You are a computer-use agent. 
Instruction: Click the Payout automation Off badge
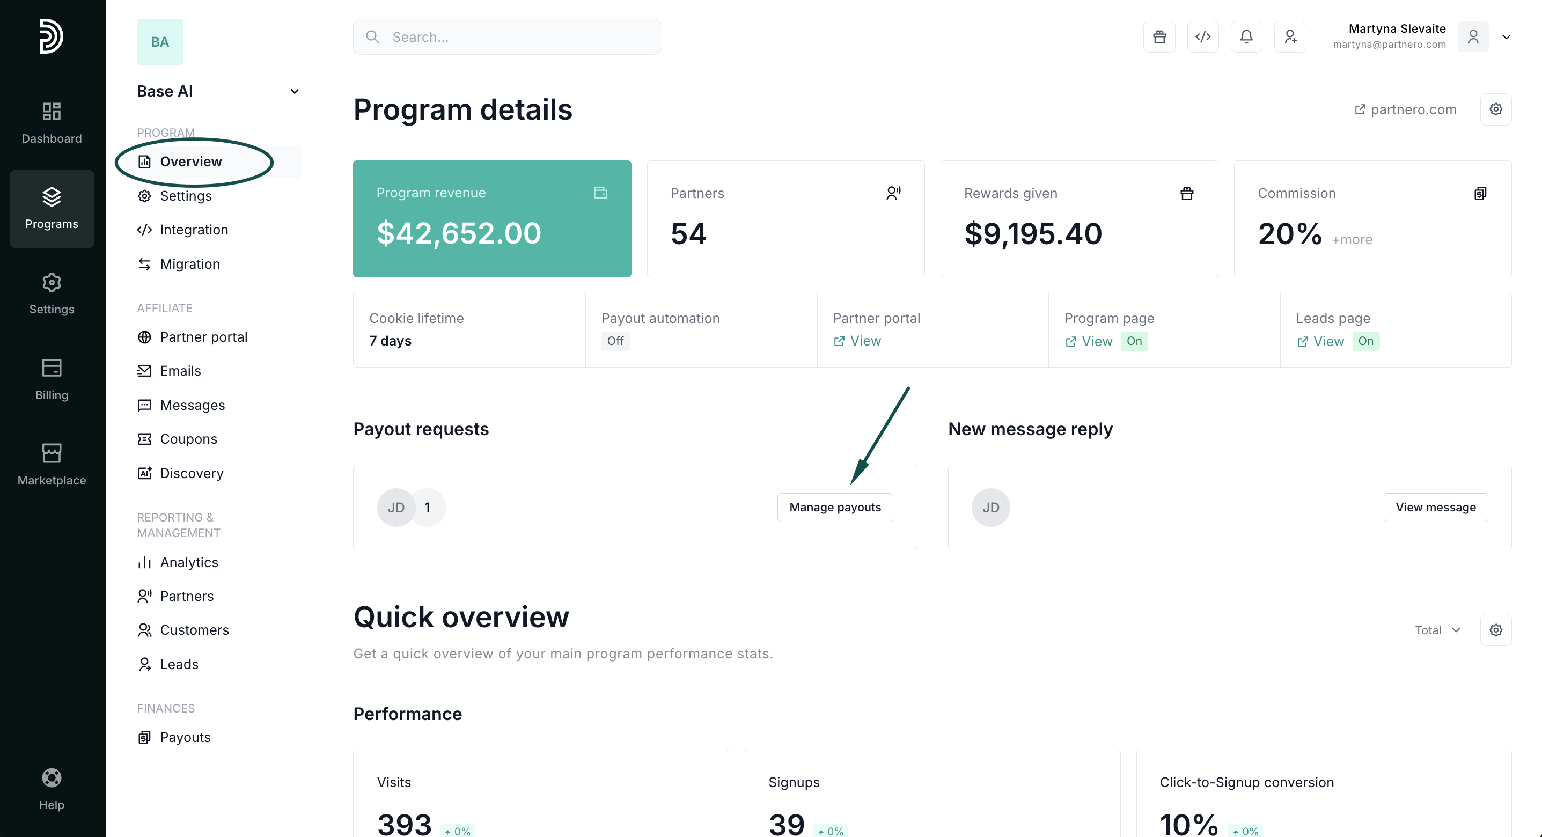point(615,341)
